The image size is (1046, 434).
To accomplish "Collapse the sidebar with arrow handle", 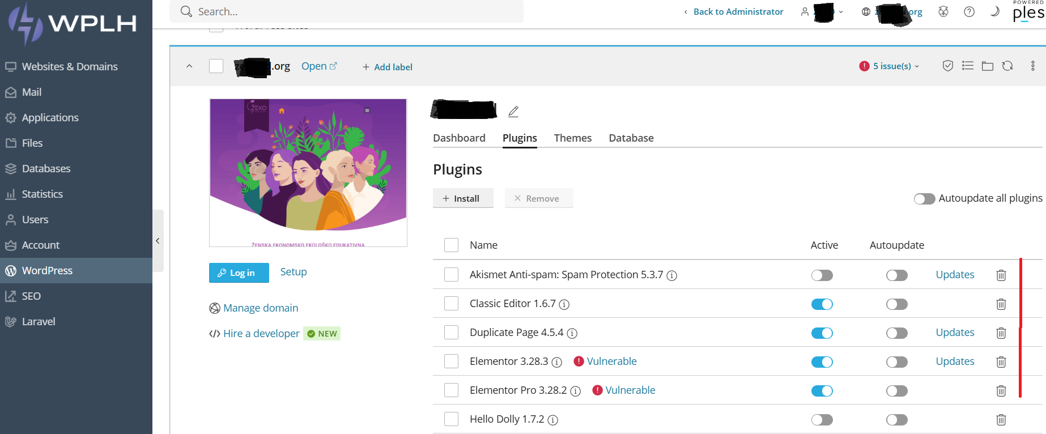I will point(158,241).
